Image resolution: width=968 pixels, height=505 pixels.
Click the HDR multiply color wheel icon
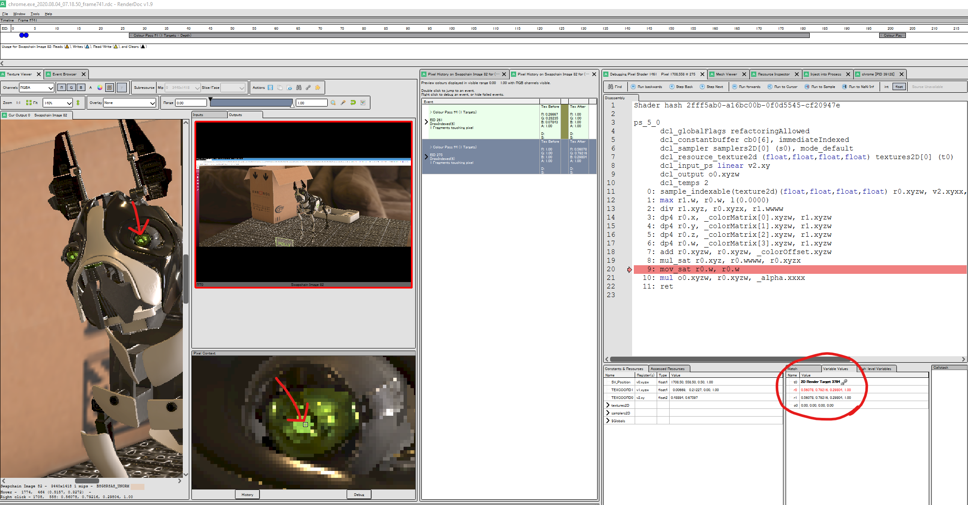(100, 88)
